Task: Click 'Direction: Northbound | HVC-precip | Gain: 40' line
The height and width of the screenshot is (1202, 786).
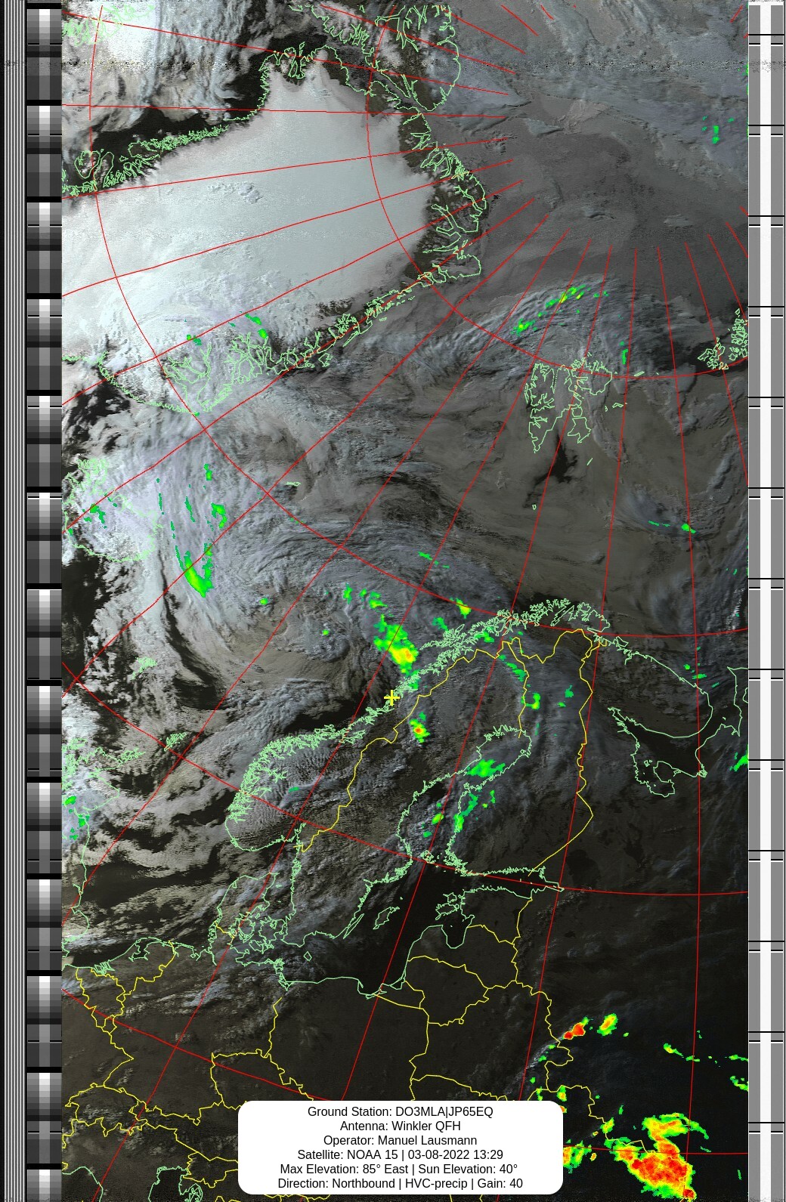Action: (x=400, y=1183)
